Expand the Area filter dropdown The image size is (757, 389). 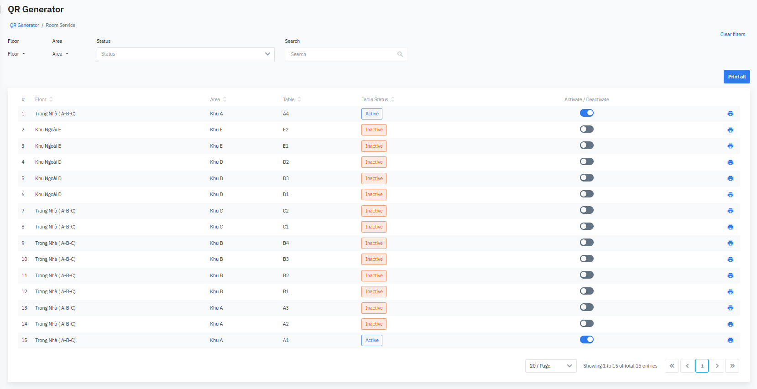[x=60, y=54]
